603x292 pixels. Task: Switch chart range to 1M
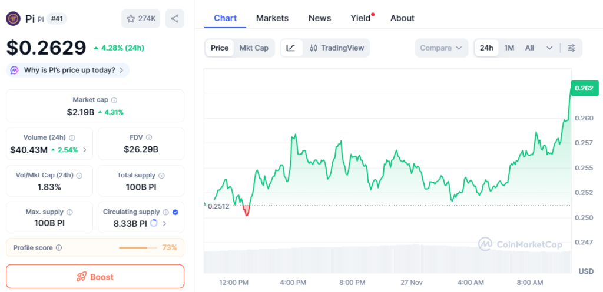509,48
